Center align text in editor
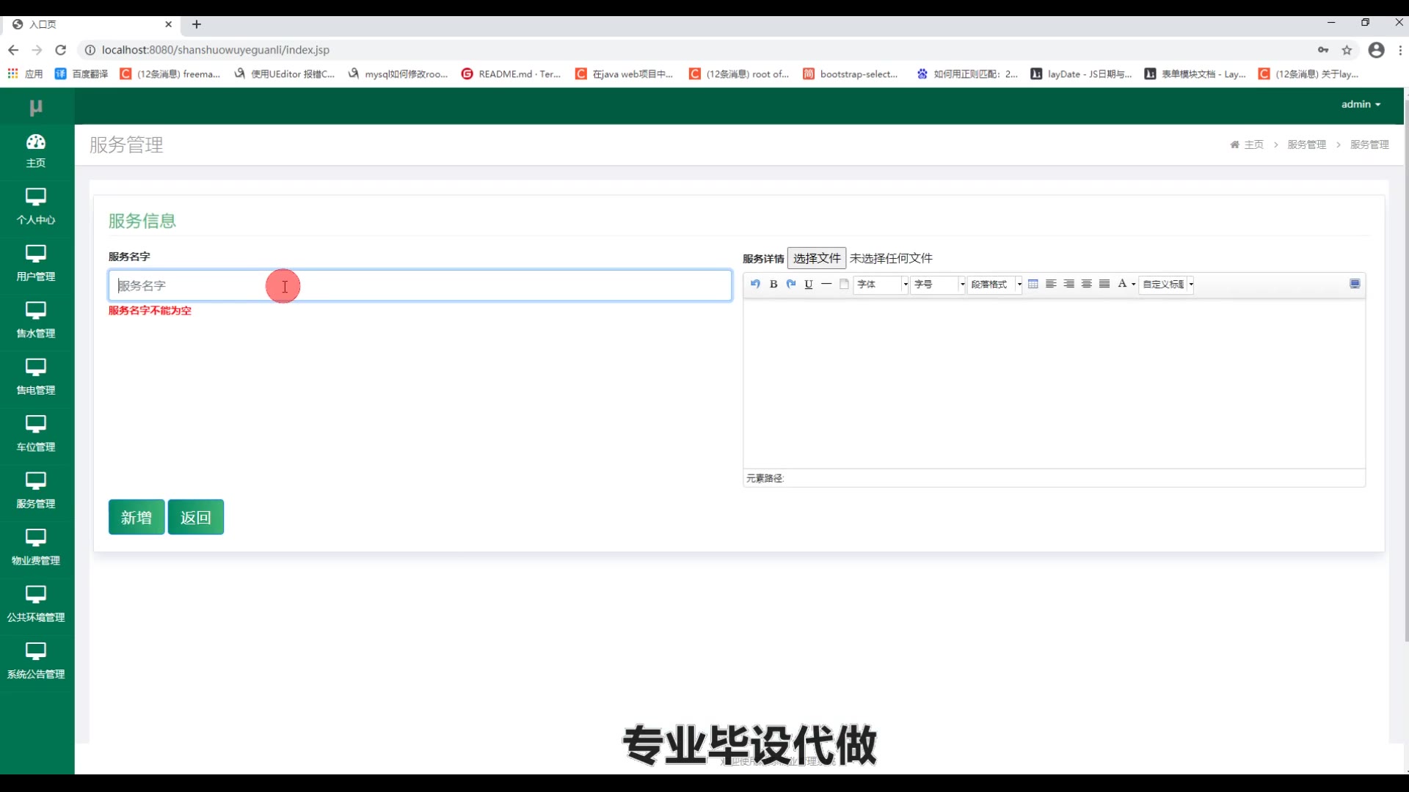The height and width of the screenshot is (792, 1409). point(1087,284)
